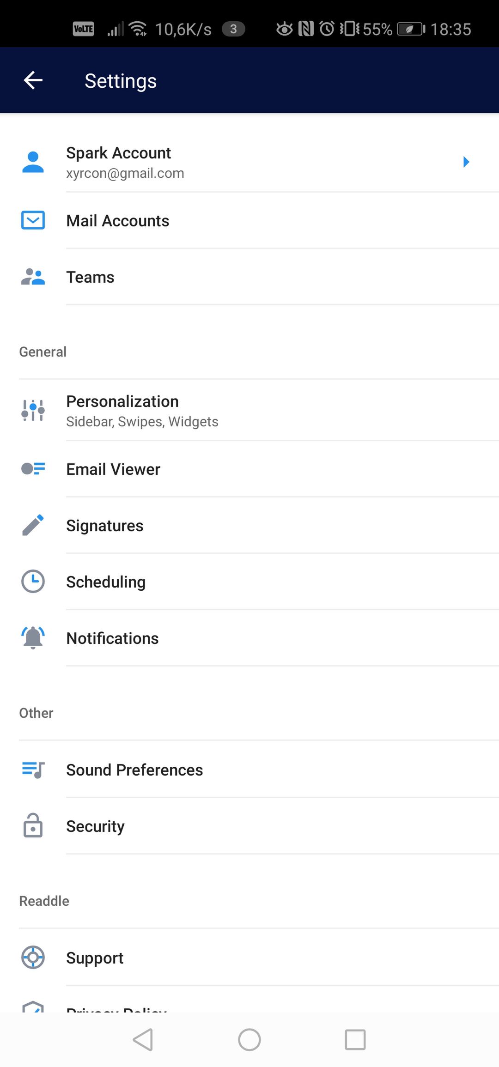Tap the Notifications bell icon
The width and height of the screenshot is (499, 1067).
tap(33, 638)
